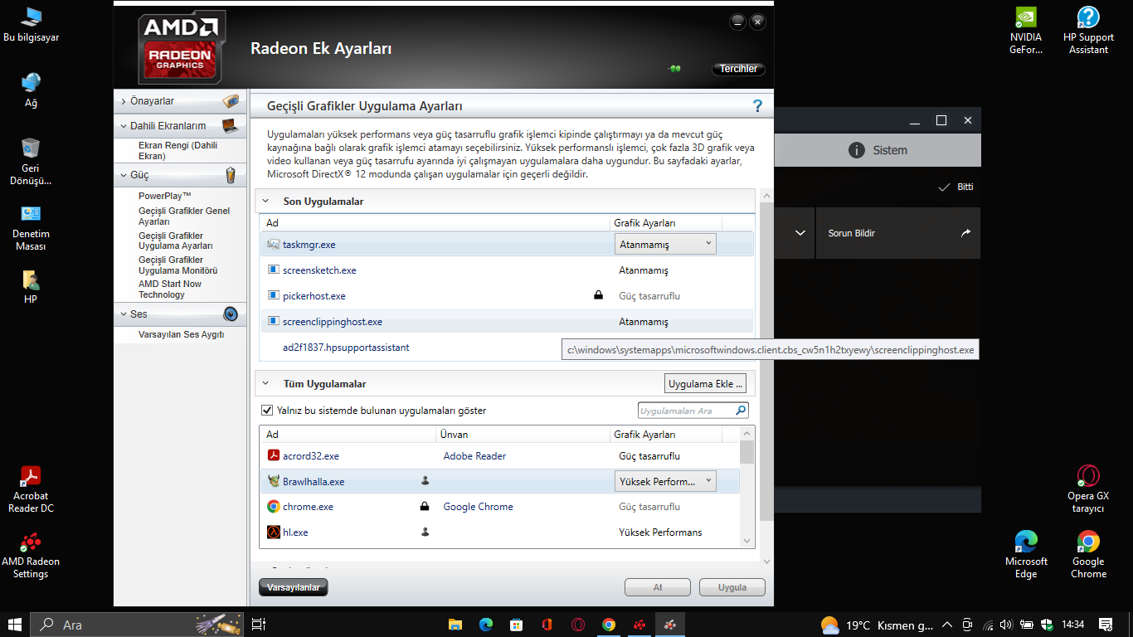1133x637 pixels.
Task: Click the user profile icon on Brawlhalla.exe row
Action: pos(425,481)
